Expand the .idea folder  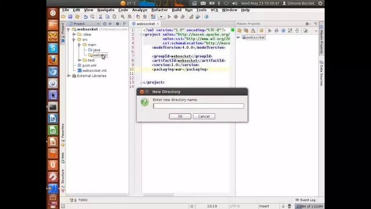[x=74, y=34]
